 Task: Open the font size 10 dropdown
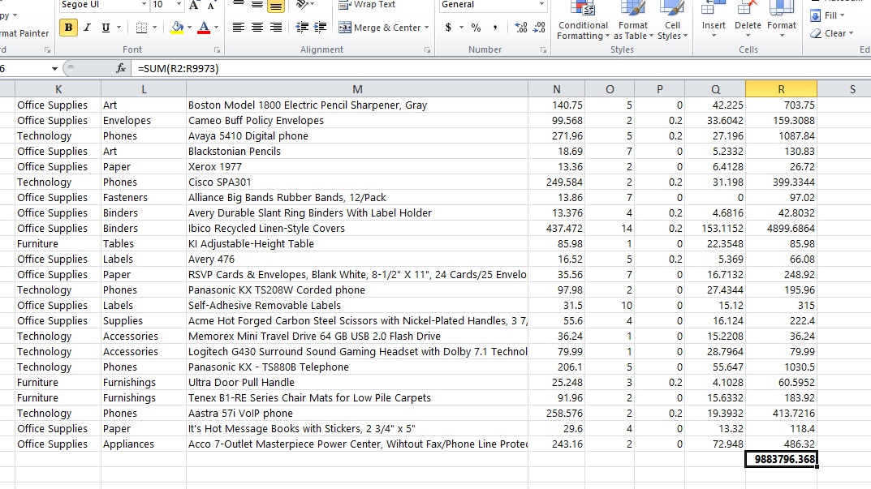(x=179, y=4)
